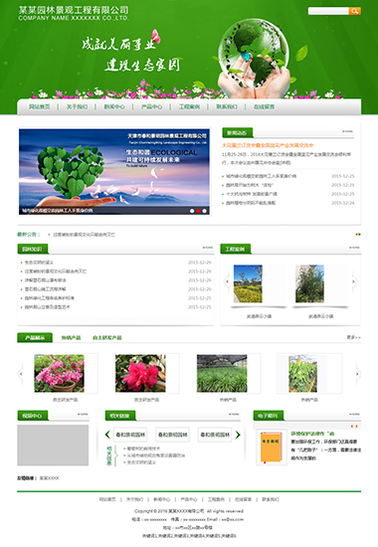Click the orange search magnifier button
Viewport: 378px width, 547px height.
[354, 11]
